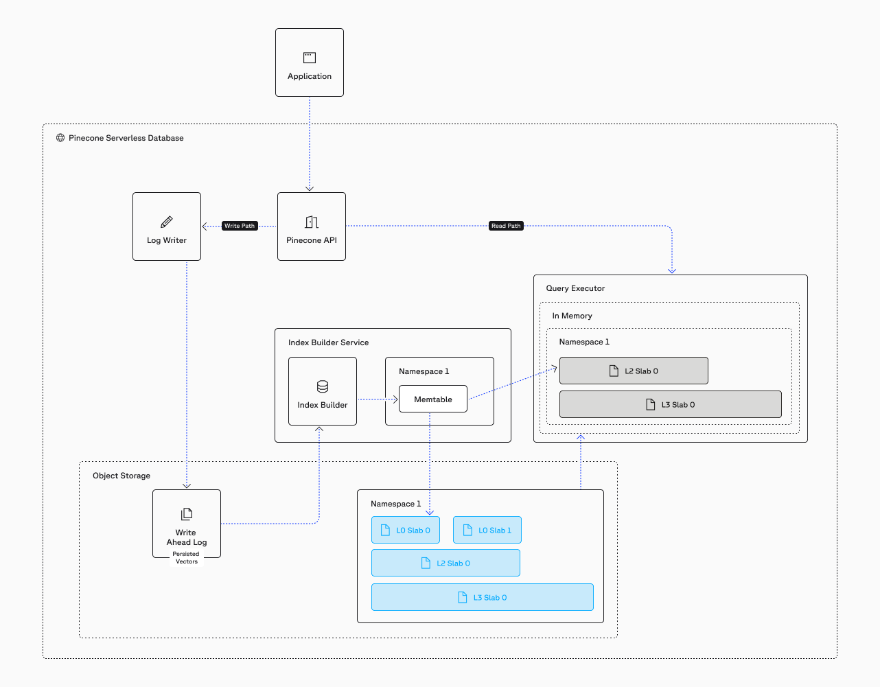Click the file icon in gray L2 Slab 0
880x687 pixels.
[614, 371]
